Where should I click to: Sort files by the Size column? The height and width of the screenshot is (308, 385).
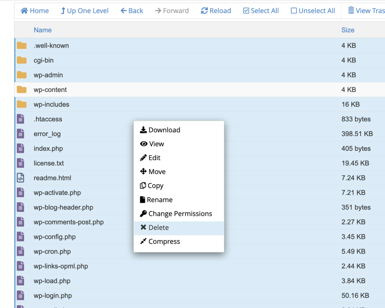tap(348, 30)
